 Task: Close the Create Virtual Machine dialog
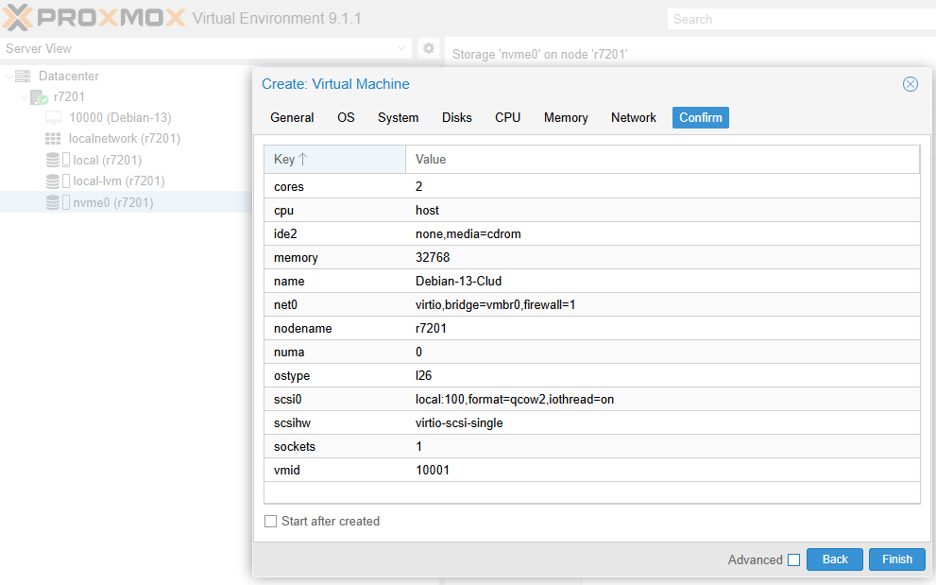pyautogui.click(x=910, y=84)
